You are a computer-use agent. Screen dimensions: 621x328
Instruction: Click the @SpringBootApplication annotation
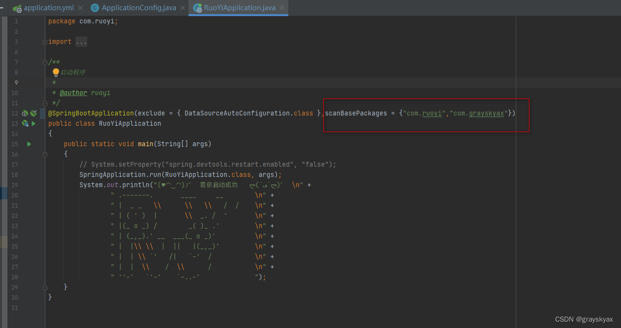click(91, 113)
